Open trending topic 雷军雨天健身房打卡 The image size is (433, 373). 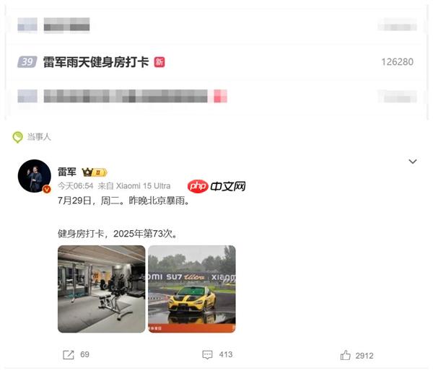pyautogui.click(x=96, y=62)
